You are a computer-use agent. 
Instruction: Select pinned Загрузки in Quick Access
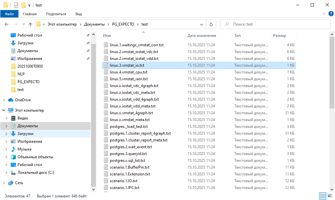[25, 43]
